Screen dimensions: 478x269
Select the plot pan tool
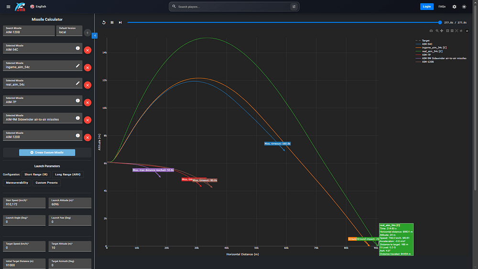tap(441, 31)
